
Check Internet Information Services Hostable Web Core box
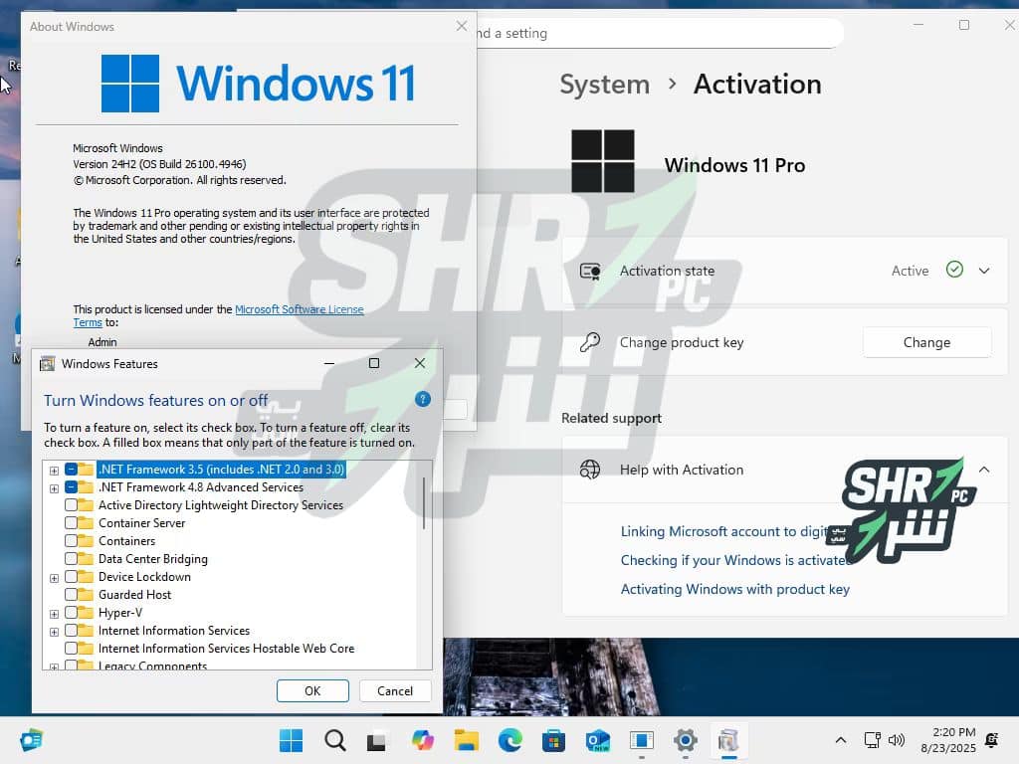tap(72, 648)
